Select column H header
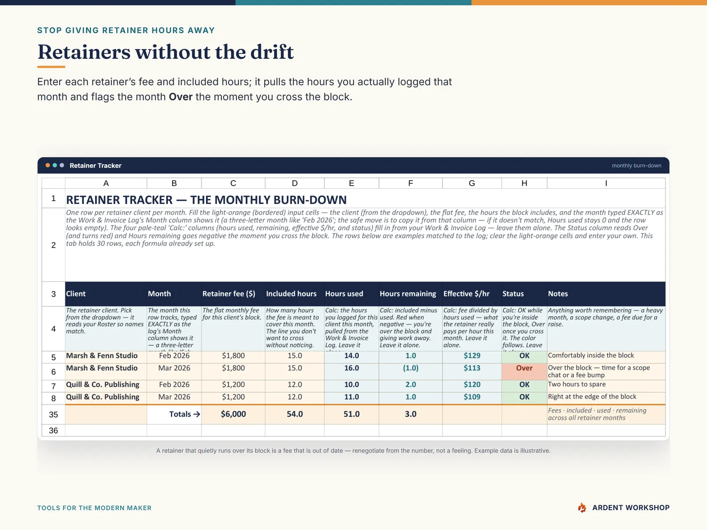Viewport: 707px width, 530px height. pyautogui.click(x=525, y=183)
